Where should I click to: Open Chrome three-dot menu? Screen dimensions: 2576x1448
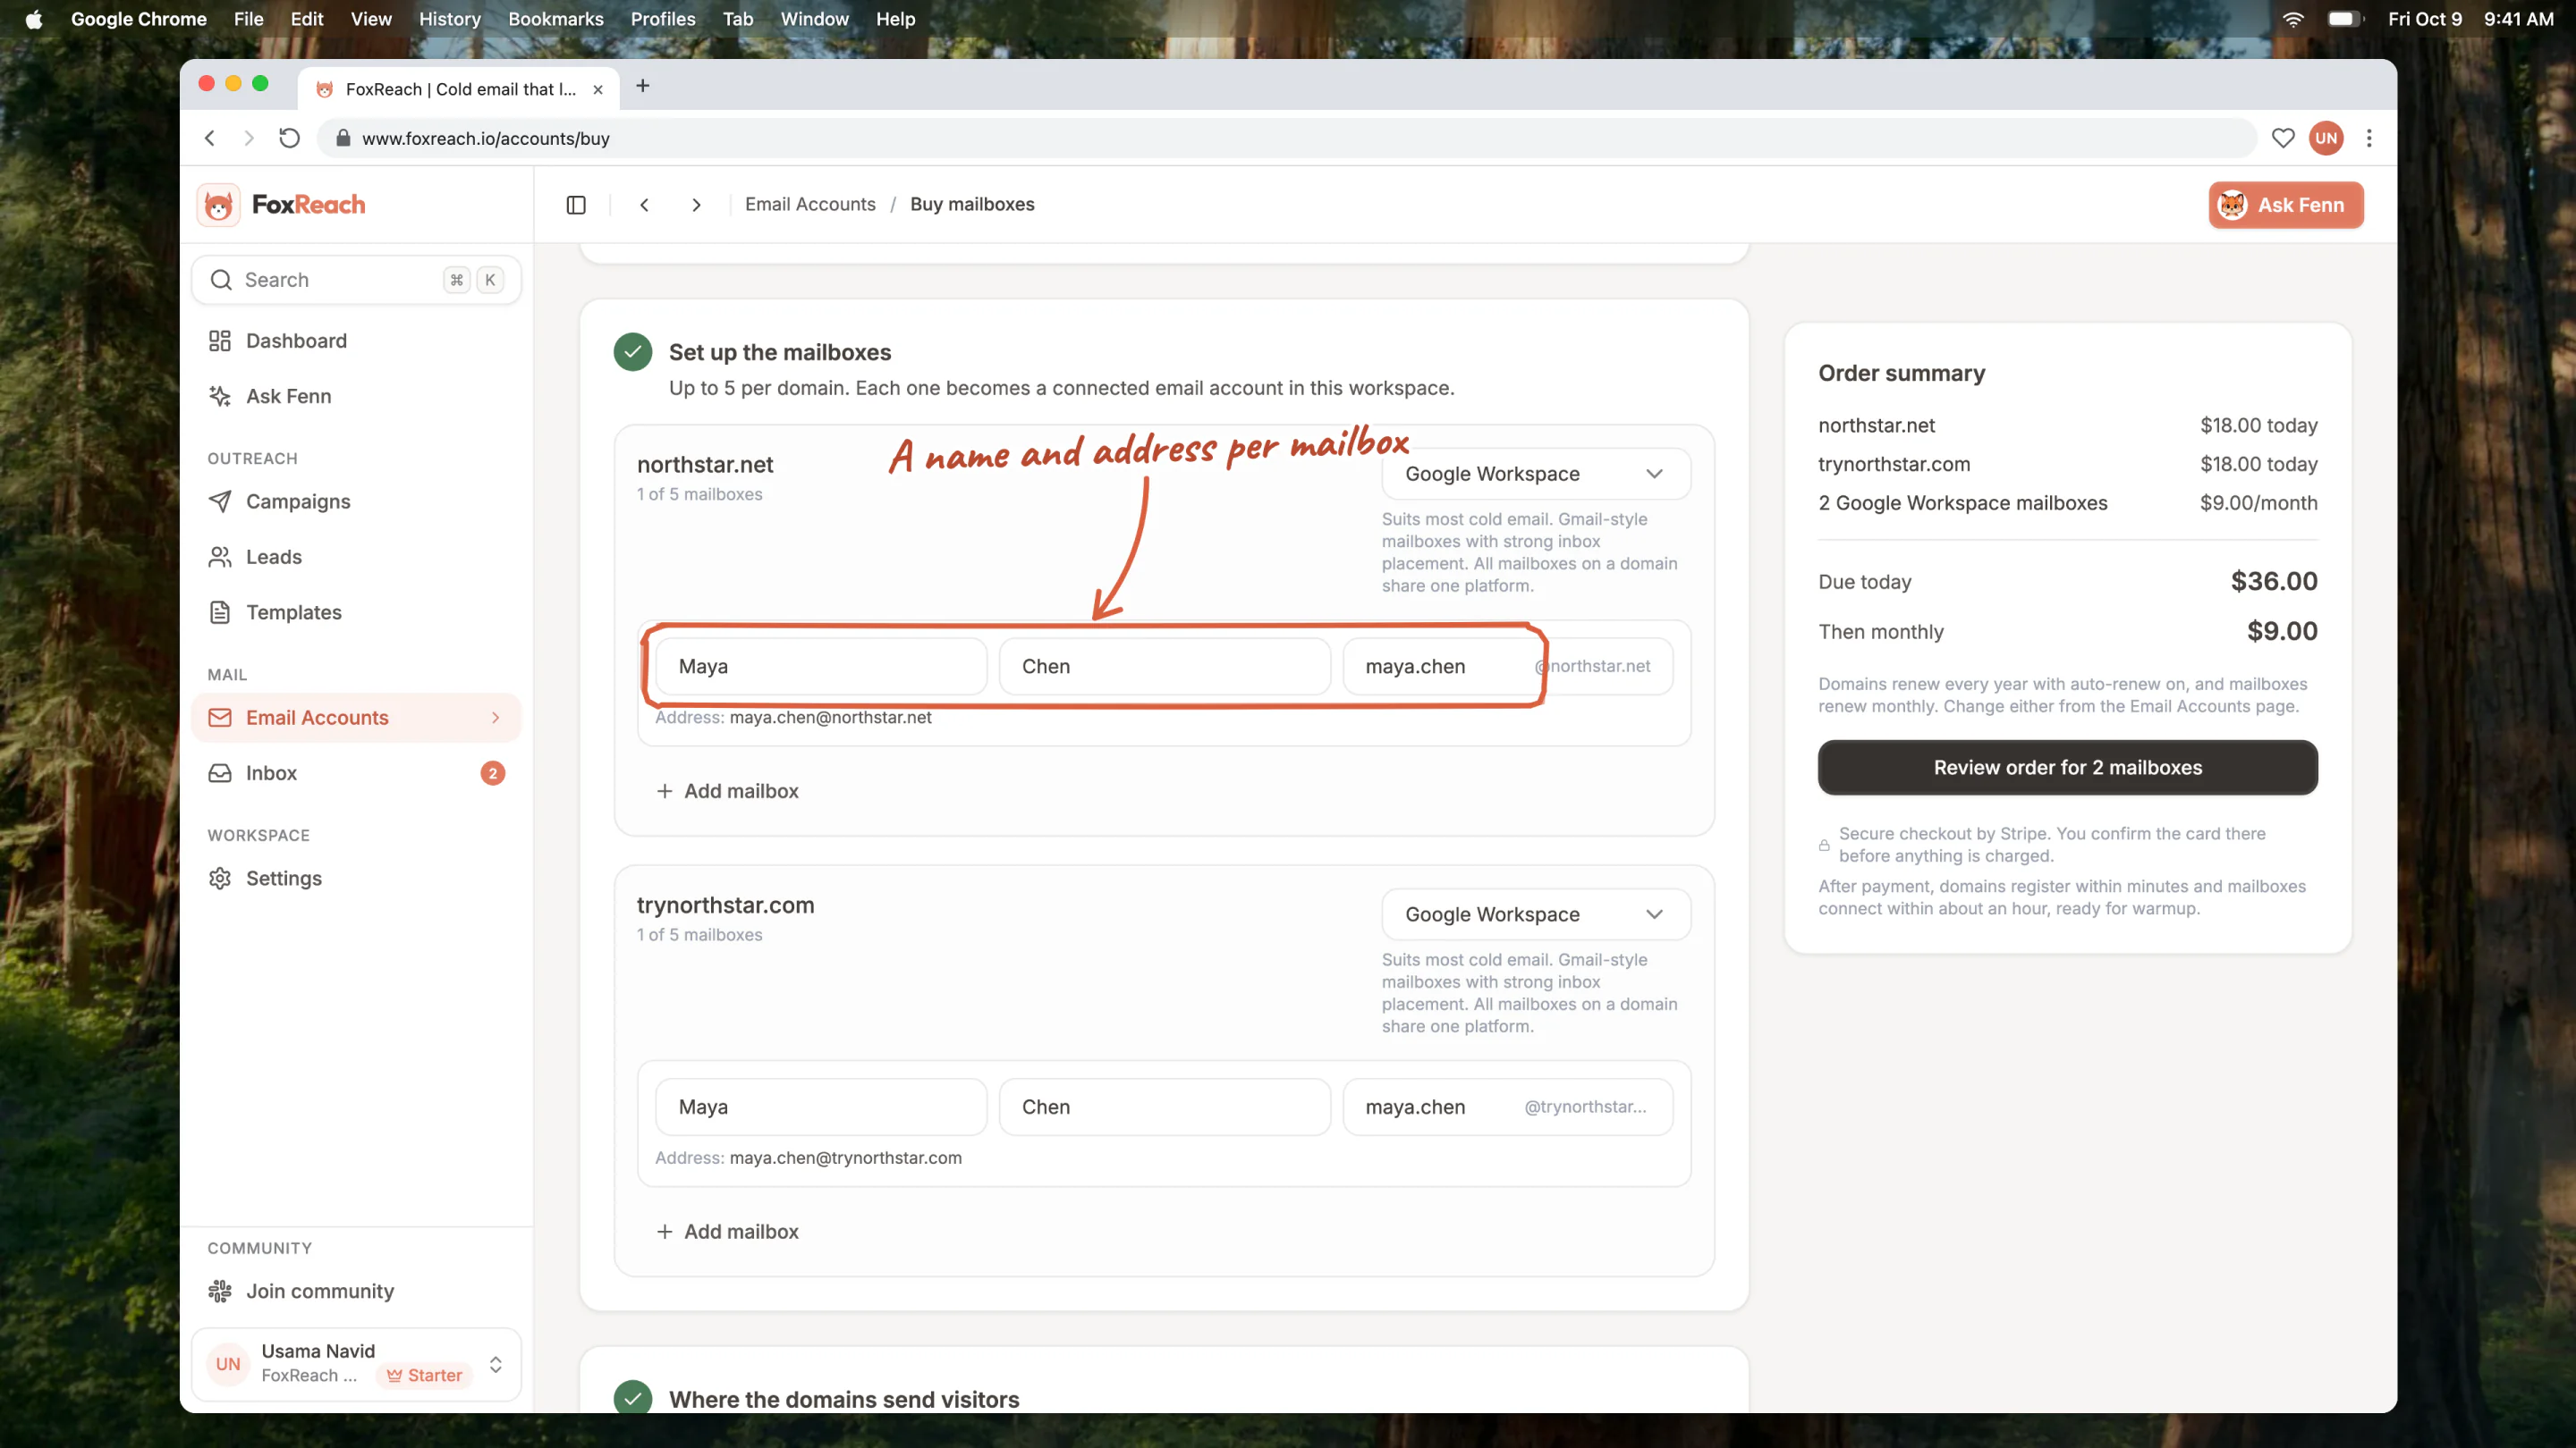point(2369,138)
